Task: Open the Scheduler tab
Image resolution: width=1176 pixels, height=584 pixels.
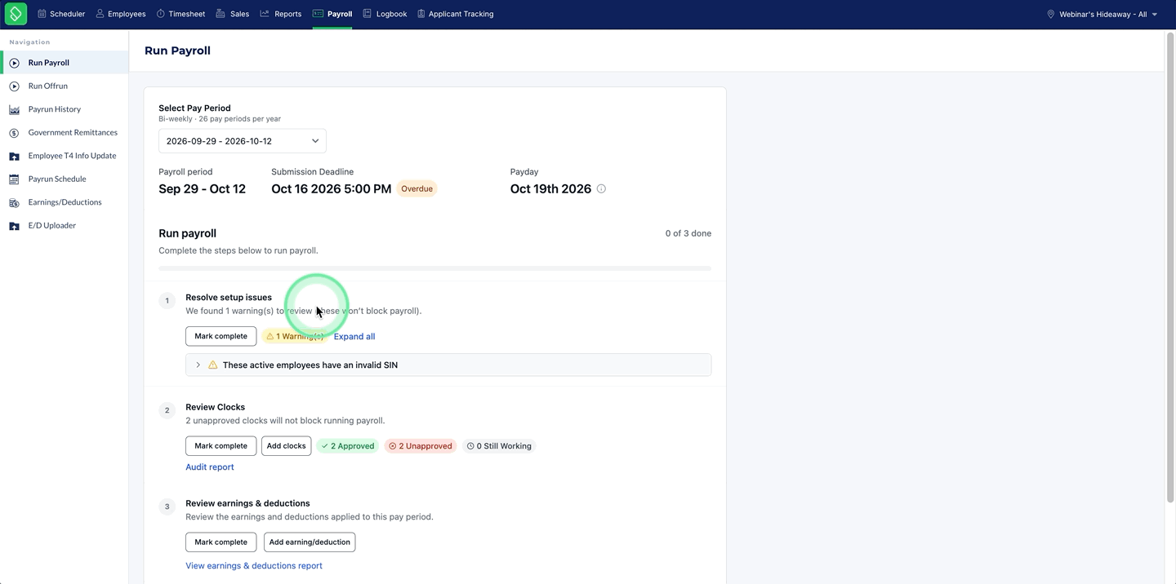Action: coord(61,14)
